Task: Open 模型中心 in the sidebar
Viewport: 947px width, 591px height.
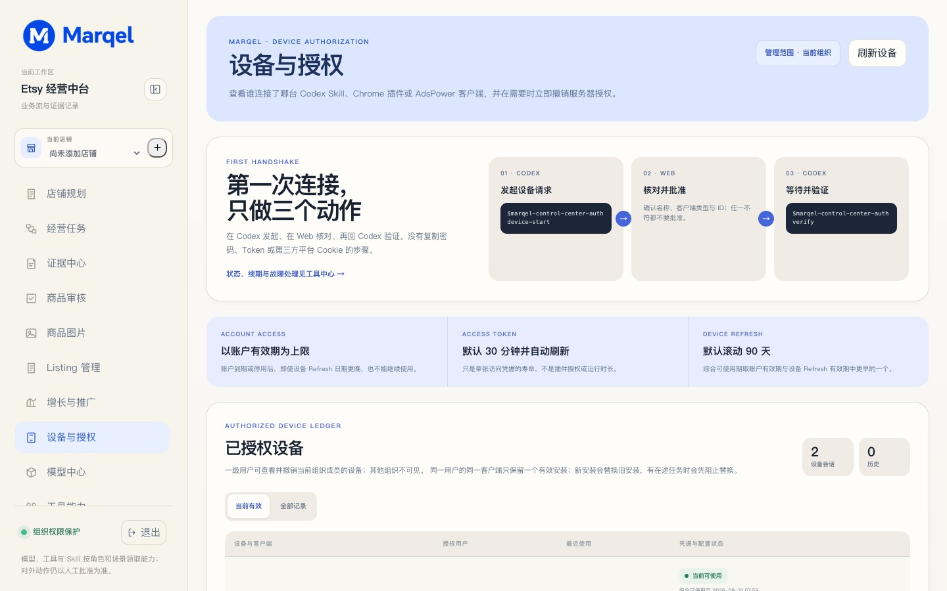Action: (92, 472)
